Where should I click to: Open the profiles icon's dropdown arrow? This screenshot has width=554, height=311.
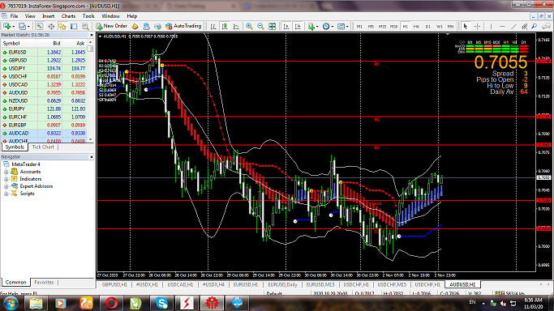(28, 27)
